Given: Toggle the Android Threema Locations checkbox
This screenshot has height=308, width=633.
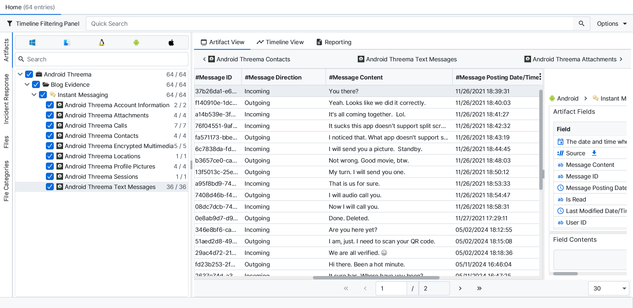Looking at the screenshot, I should (x=50, y=156).
